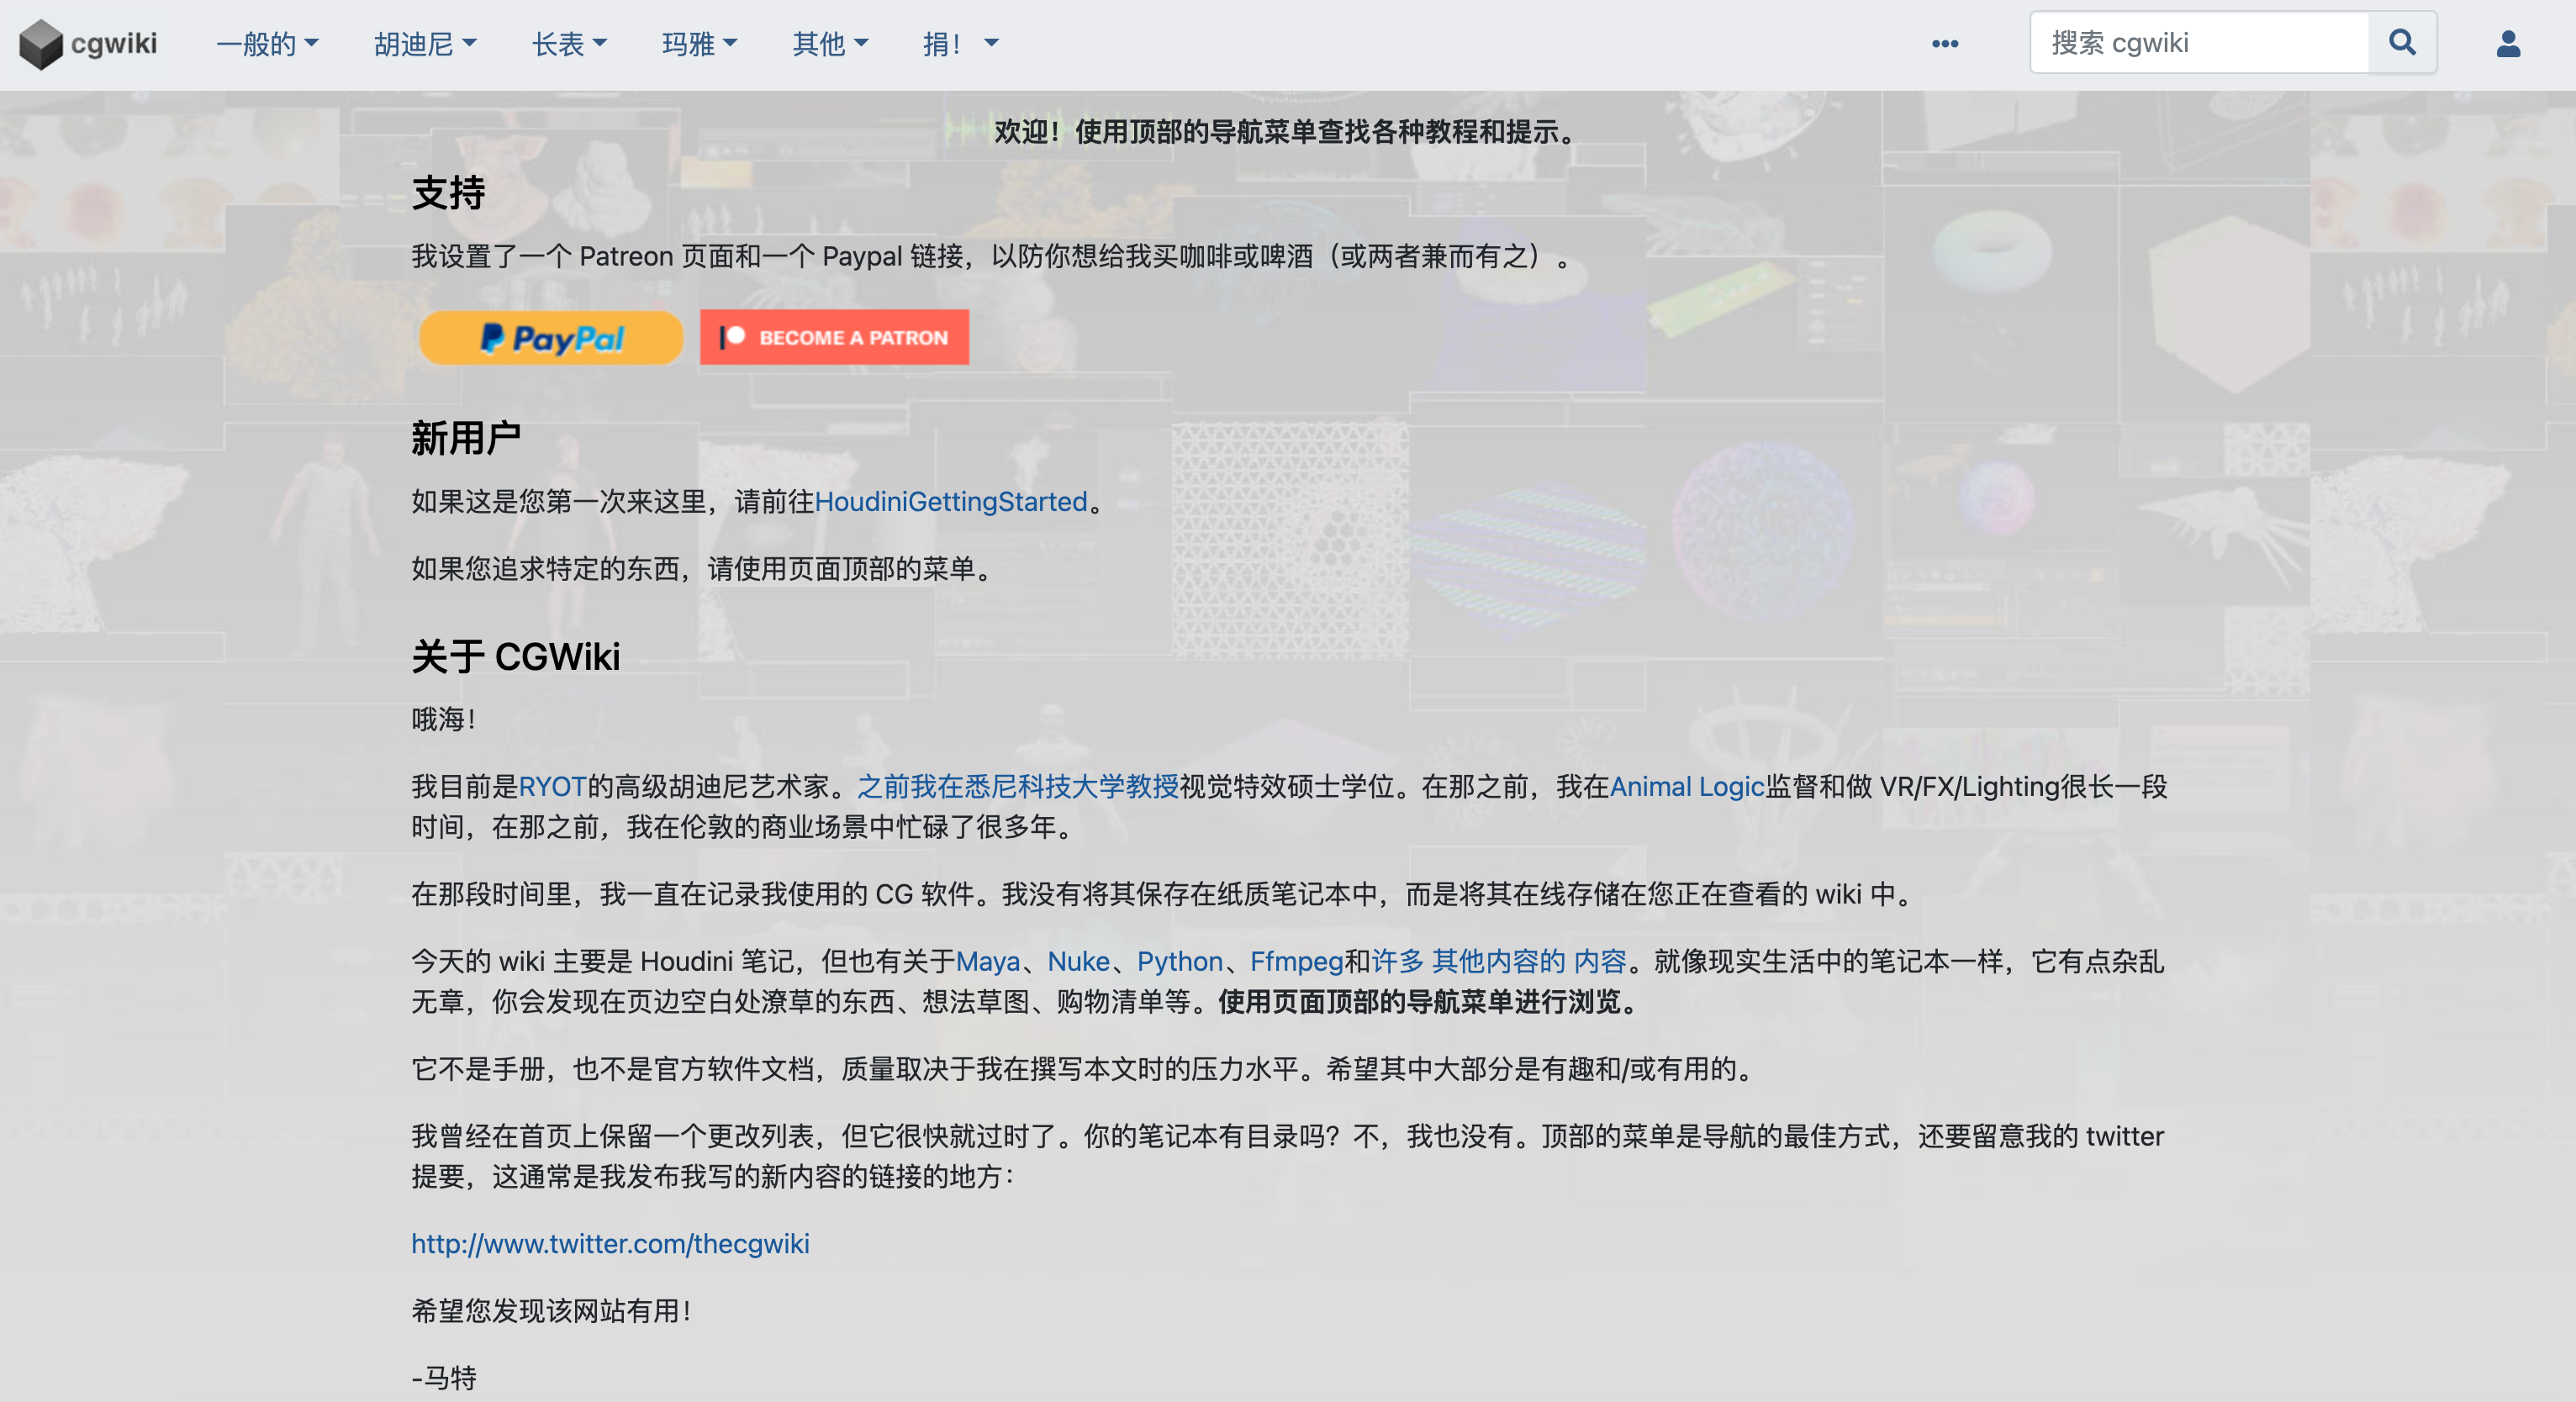This screenshot has height=1402, width=2576.
Task: Expand the 玛雅 dropdown menu
Action: [699, 44]
